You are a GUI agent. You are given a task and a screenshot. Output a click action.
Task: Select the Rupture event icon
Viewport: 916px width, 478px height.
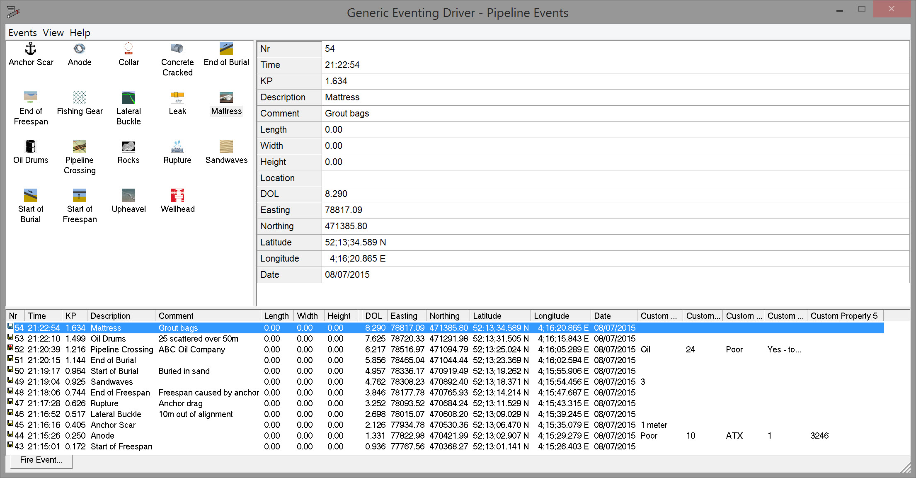[177, 147]
